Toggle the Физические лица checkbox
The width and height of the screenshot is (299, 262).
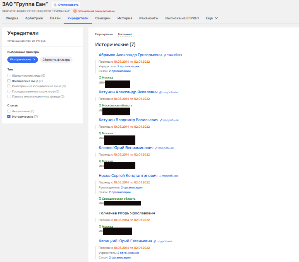[x=9, y=81]
